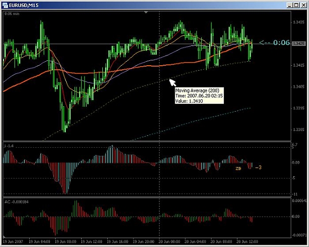The width and height of the screenshot is (309, 247).
Task: Click the orange '-3' value label
Action: (259, 167)
